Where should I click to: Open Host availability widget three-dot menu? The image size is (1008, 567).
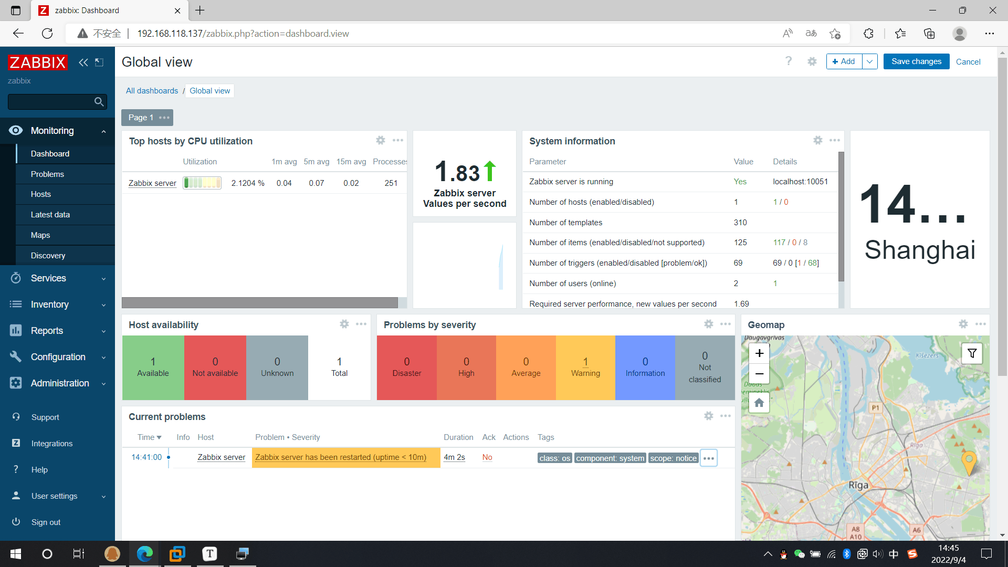(361, 324)
